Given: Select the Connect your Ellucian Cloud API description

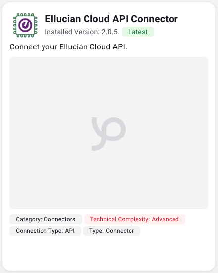Looking at the screenshot, I should coord(68,47).
